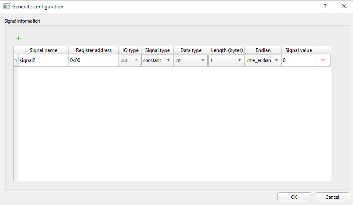Screen dimensions: 353x205
Task: Remove signal2 row with red minus icon
Action: (x=323, y=60)
